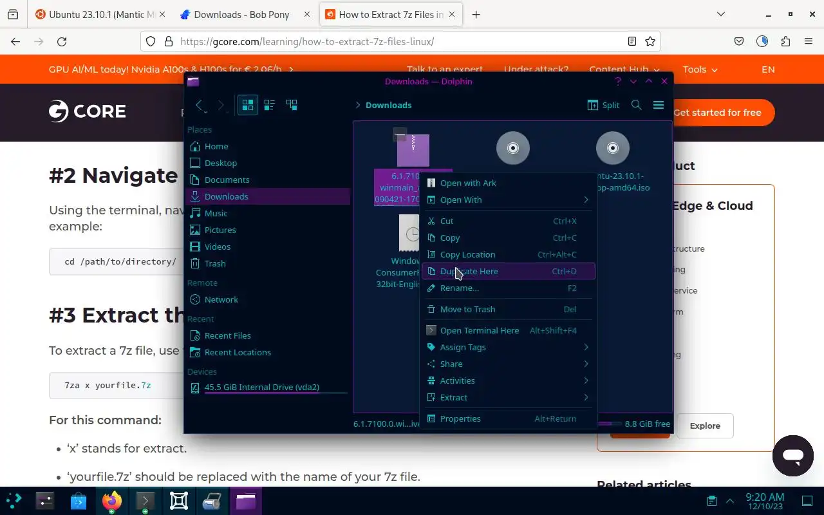Click the G CORE logo
Screen dimensions: 824x515
coord(88,111)
